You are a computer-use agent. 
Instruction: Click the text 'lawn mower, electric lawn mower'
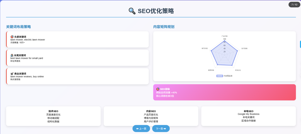click(28, 40)
